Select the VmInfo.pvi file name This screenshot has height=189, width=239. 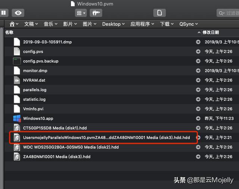pyautogui.click(x=33, y=109)
